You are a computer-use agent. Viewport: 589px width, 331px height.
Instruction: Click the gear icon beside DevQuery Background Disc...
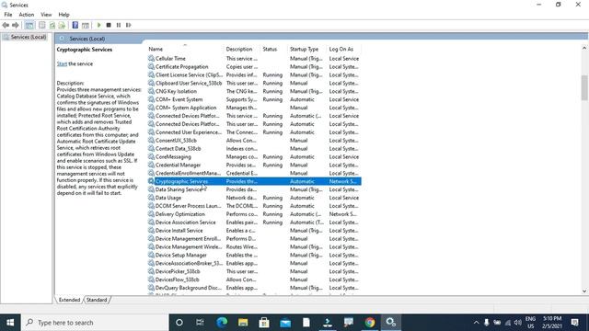pyautogui.click(x=151, y=288)
